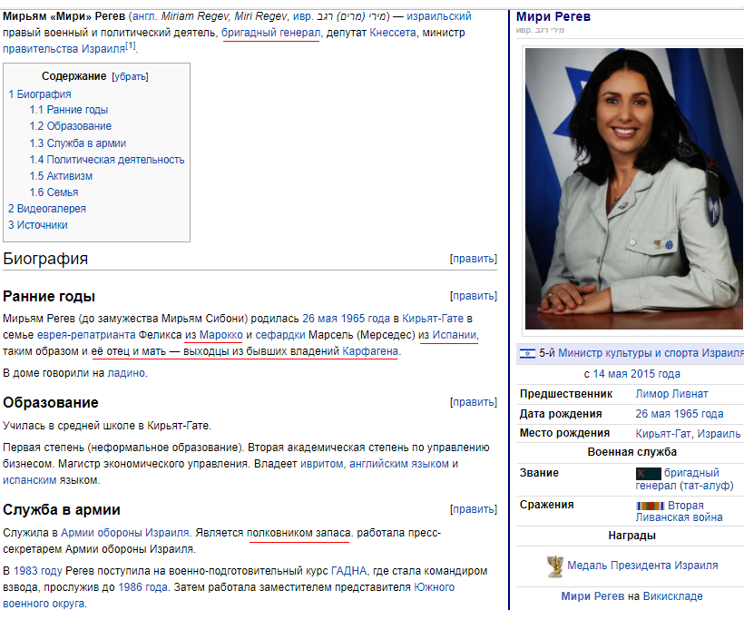Image resolution: width=744 pixels, height=620 pixels.
Task: Click footnote reference [1]
Action: pos(131,46)
